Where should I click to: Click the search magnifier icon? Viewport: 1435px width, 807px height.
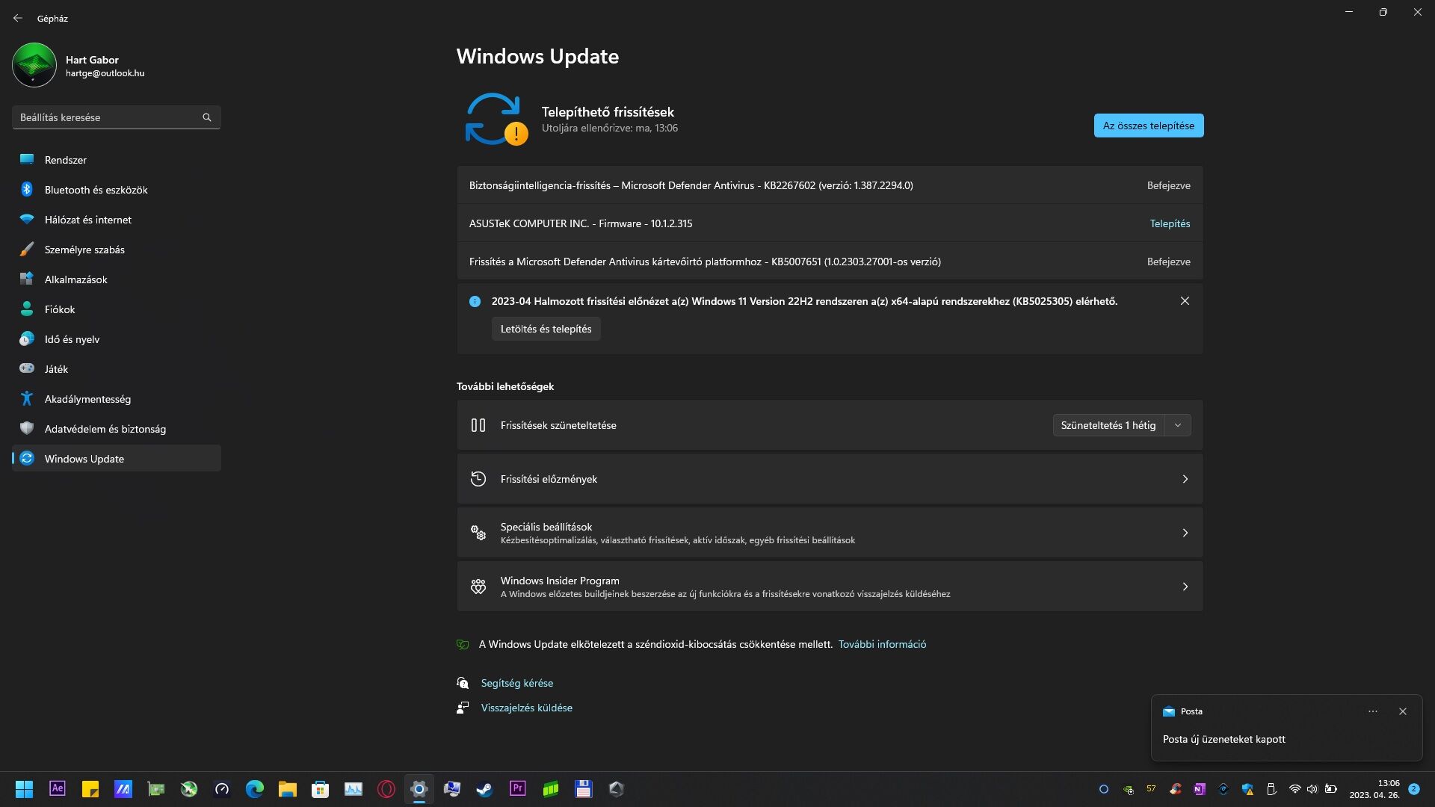(207, 117)
